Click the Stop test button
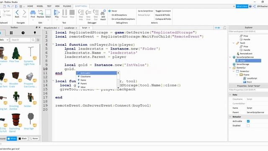The width and height of the screenshot is (268, 151). [x=72, y=13]
